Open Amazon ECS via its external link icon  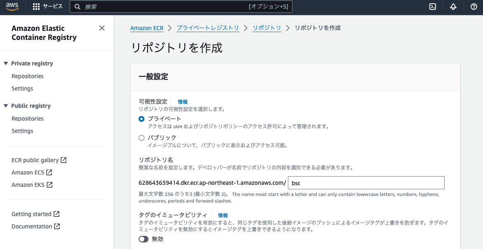48,172
